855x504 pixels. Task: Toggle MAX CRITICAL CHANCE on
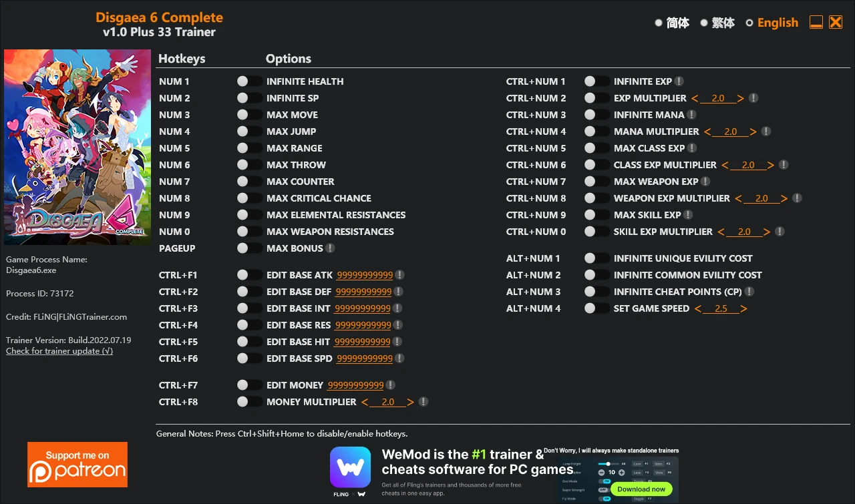249,198
